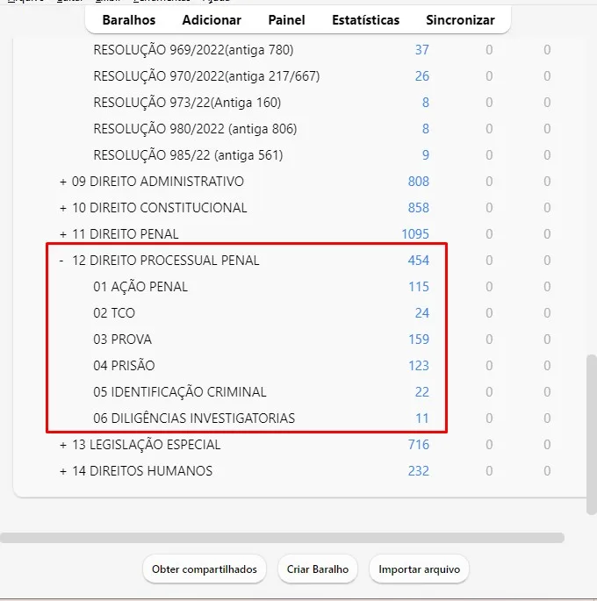597x601 pixels.
Task: Select the 13 LEGISLAÇÃO ESPECIAL deck name
Action: click(x=146, y=445)
